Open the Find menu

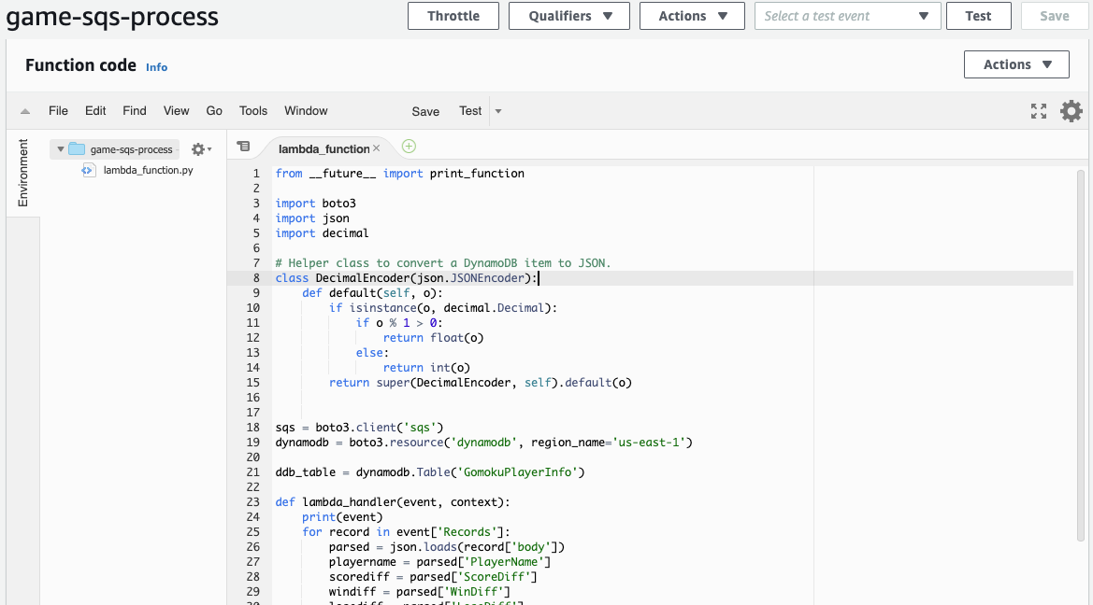(x=135, y=111)
